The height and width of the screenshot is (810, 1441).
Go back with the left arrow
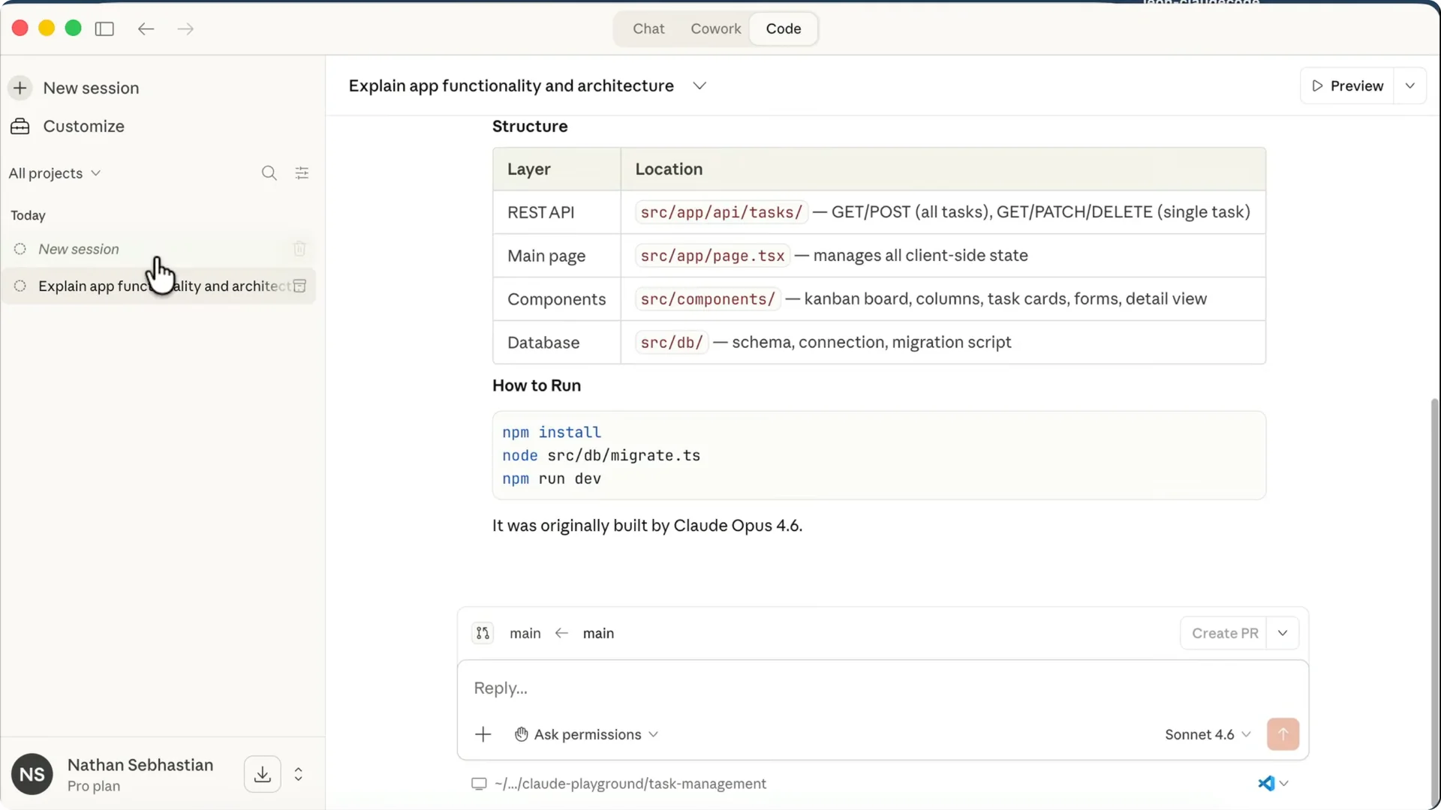146,28
